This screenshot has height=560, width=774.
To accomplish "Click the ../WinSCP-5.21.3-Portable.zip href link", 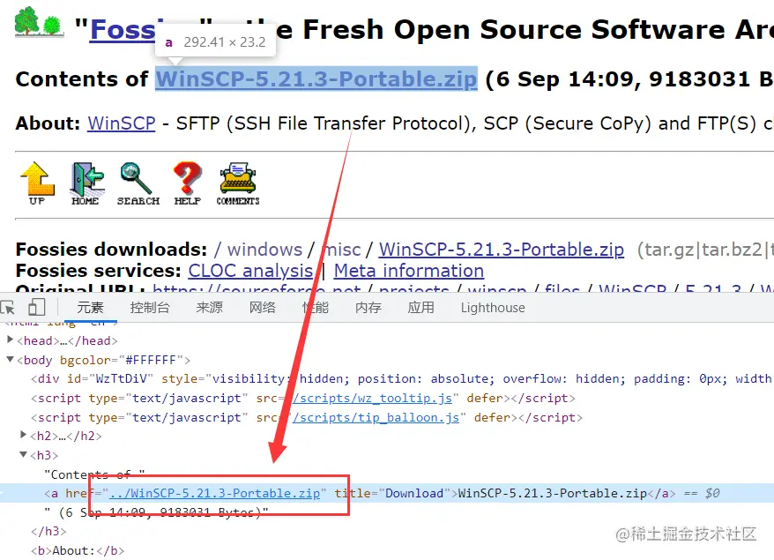I will click(215, 493).
